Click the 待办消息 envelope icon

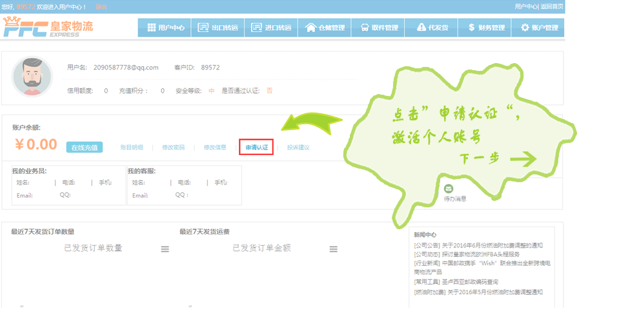coord(449,189)
